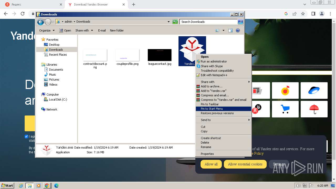The width and height of the screenshot is (336, 189).
Task: Open the blue disk tile in Yandex page
Action: pos(314,91)
